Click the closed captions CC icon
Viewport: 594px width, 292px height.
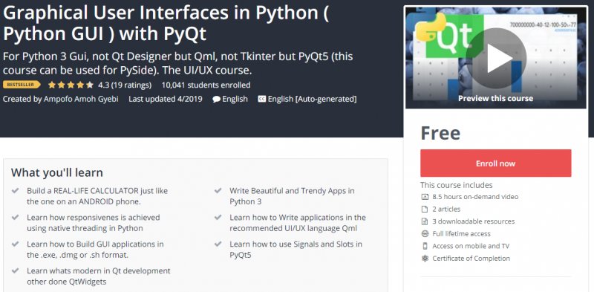[261, 99]
